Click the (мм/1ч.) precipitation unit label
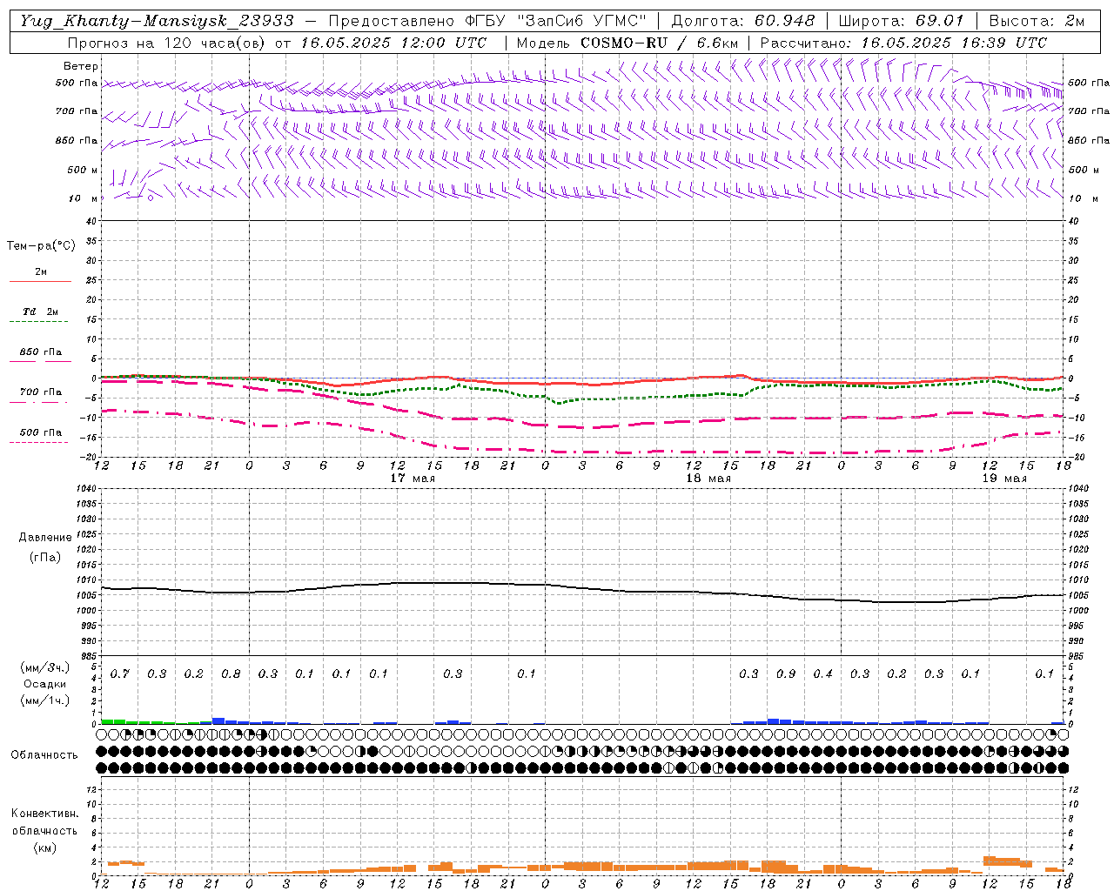The image size is (1114, 891). pos(45,700)
